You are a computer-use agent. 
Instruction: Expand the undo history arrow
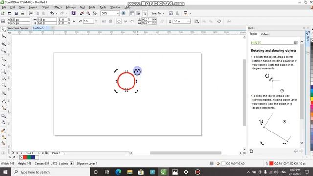coord(56,13)
